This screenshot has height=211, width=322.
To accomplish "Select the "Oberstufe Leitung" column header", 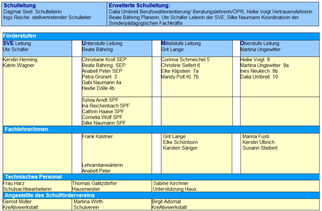I will 260,43.
